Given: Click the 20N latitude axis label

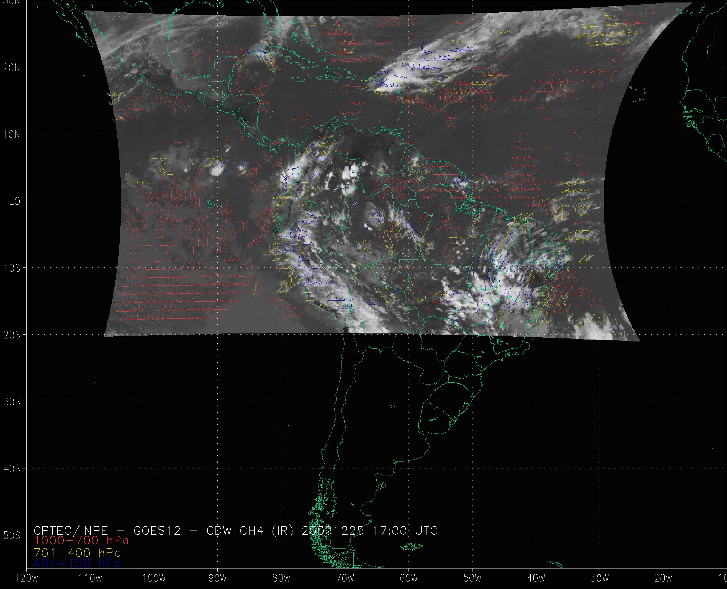Looking at the screenshot, I should pos(12,68).
